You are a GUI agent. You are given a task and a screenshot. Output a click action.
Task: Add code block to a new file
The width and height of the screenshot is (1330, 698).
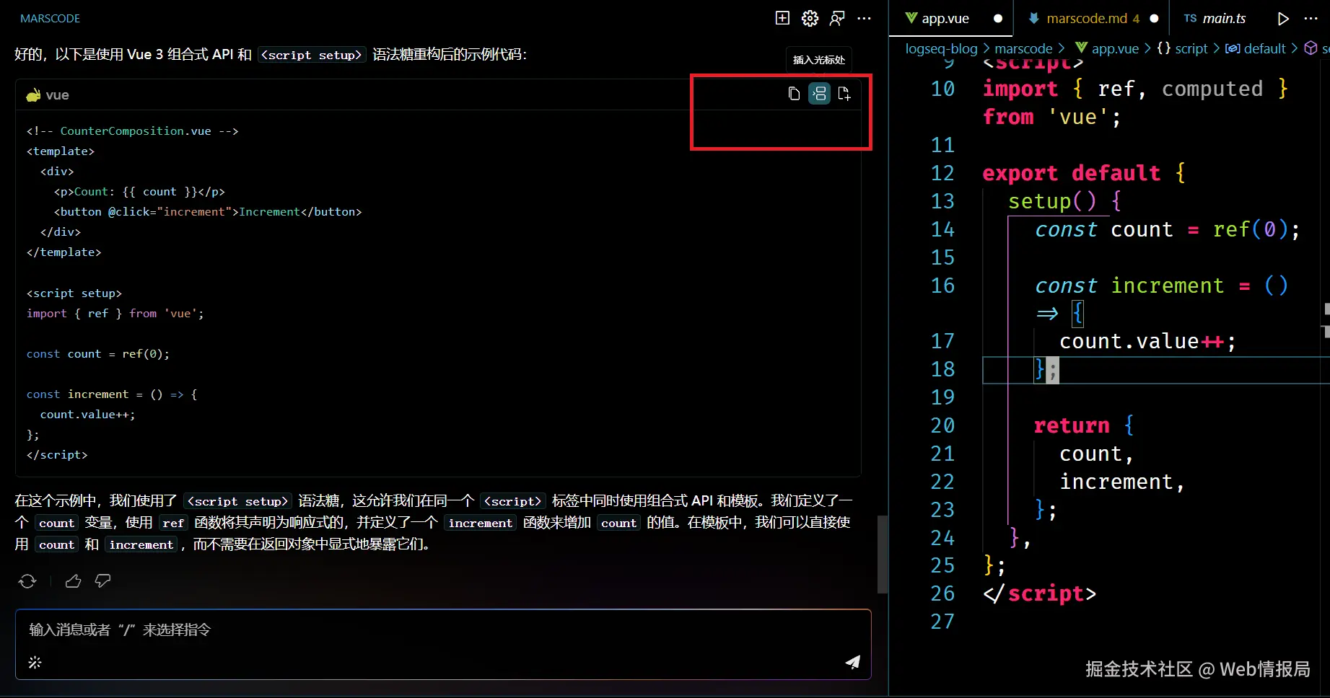point(844,94)
